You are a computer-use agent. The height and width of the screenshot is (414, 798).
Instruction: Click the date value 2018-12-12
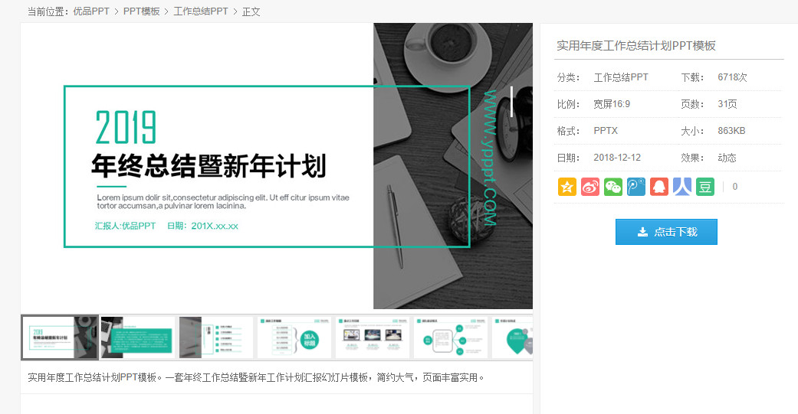(617, 158)
